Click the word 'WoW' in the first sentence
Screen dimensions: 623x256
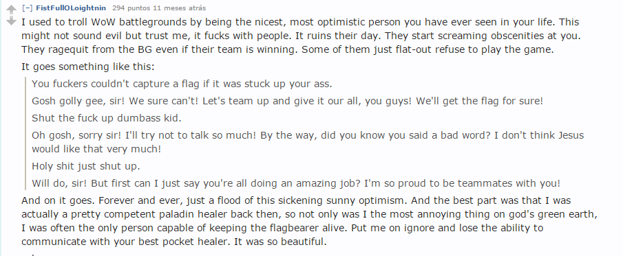[105, 22]
